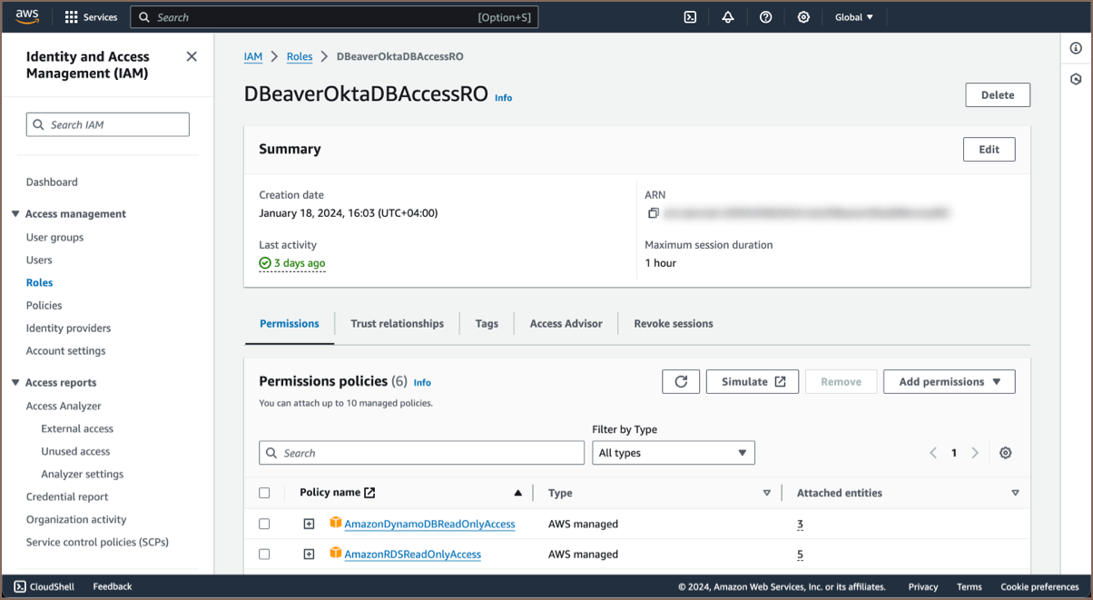
Task: Expand the Add permissions dropdown
Action: 949,382
